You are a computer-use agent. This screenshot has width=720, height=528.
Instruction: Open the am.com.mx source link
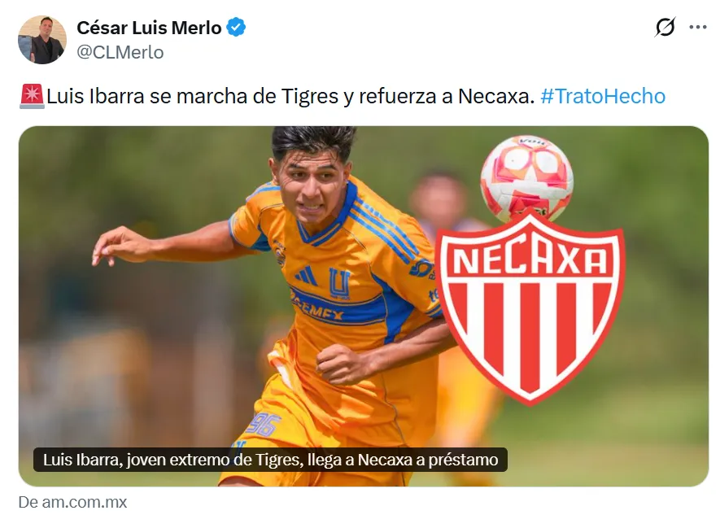pyautogui.click(x=72, y=502)
